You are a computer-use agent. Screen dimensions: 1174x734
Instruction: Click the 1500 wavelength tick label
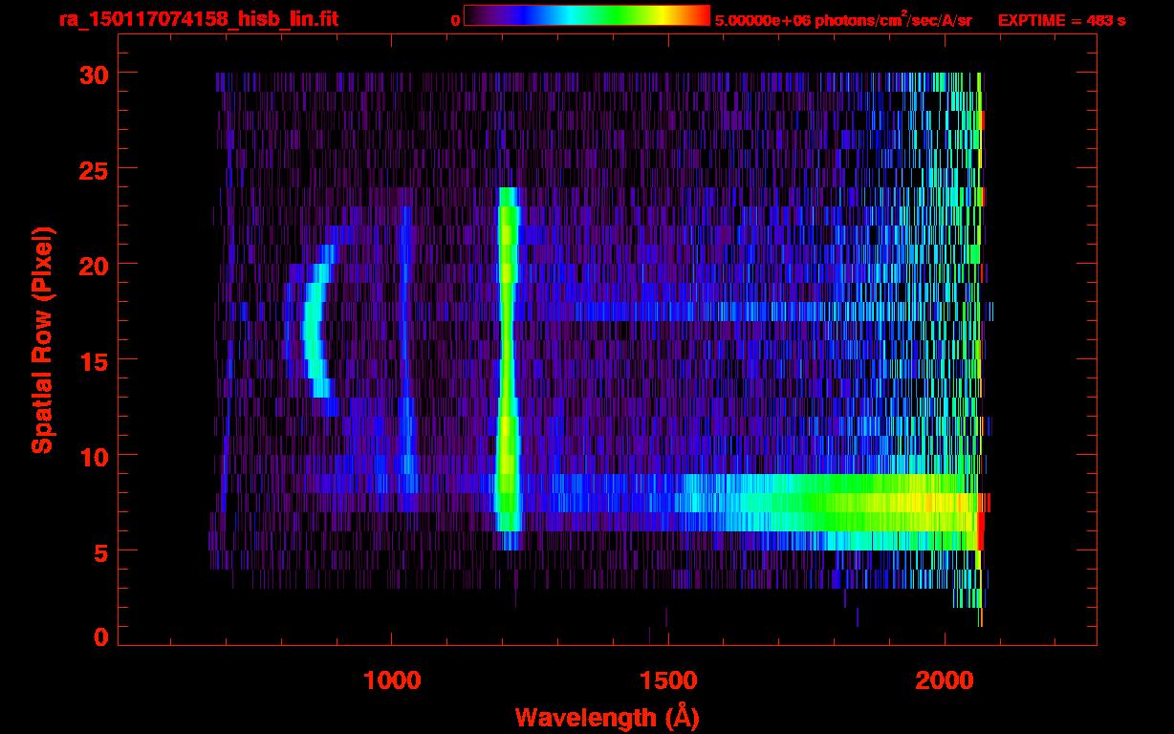[667, 680]
